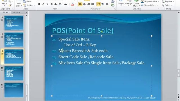The image size is (180, 101).
Task: Click the Reset slide layout button
Action: point(28,1)
